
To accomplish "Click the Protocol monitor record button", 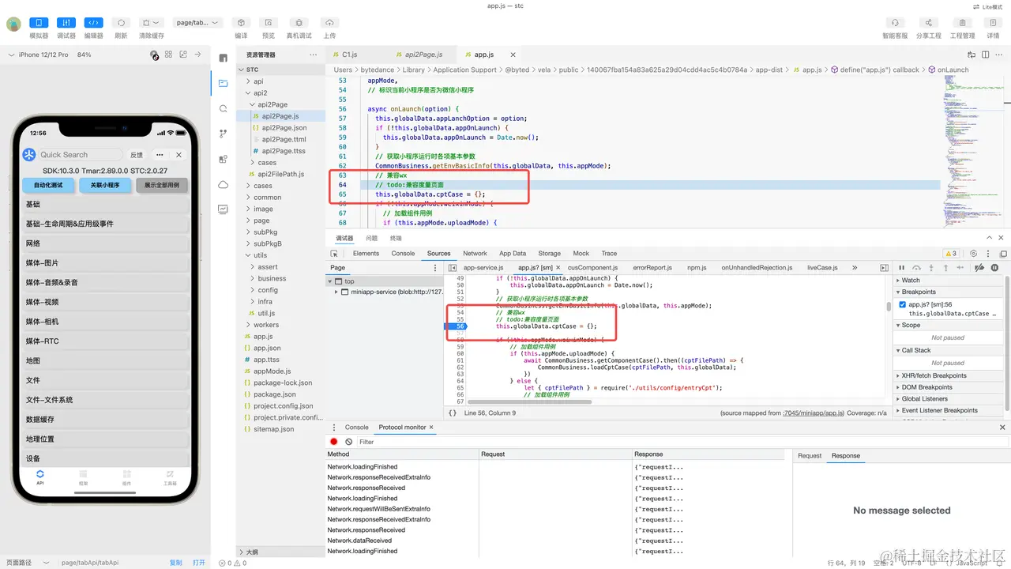I will [x=334, y=442].
